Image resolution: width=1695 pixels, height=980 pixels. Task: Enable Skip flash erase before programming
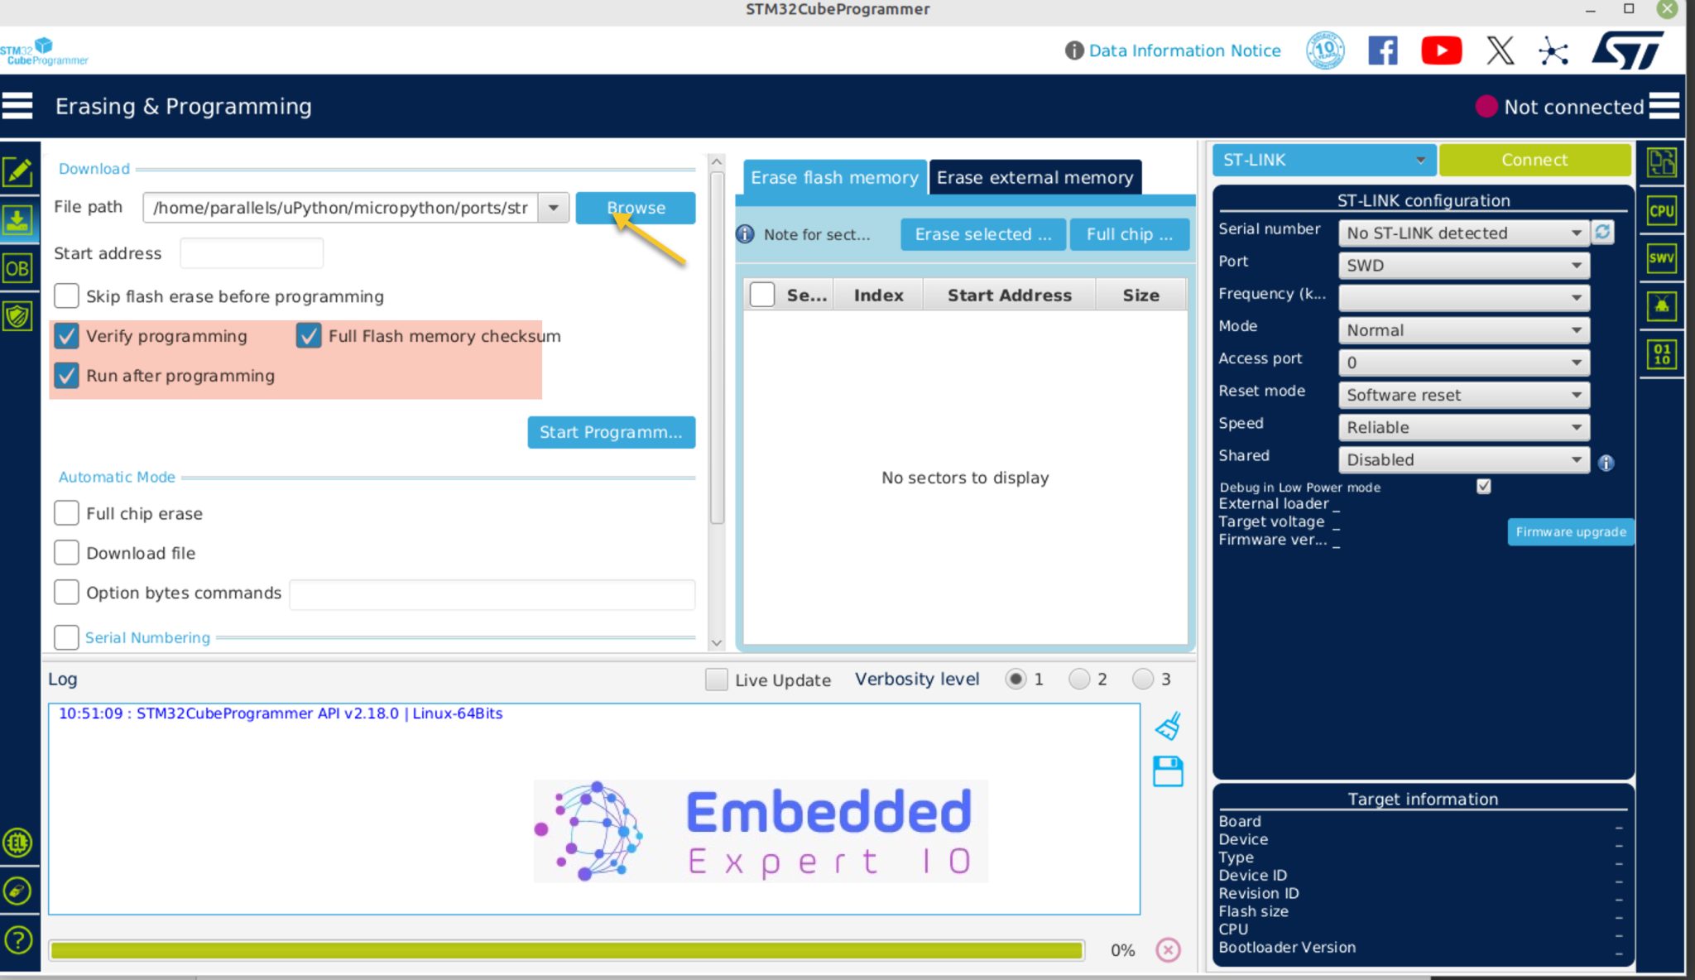click(66, 295)
